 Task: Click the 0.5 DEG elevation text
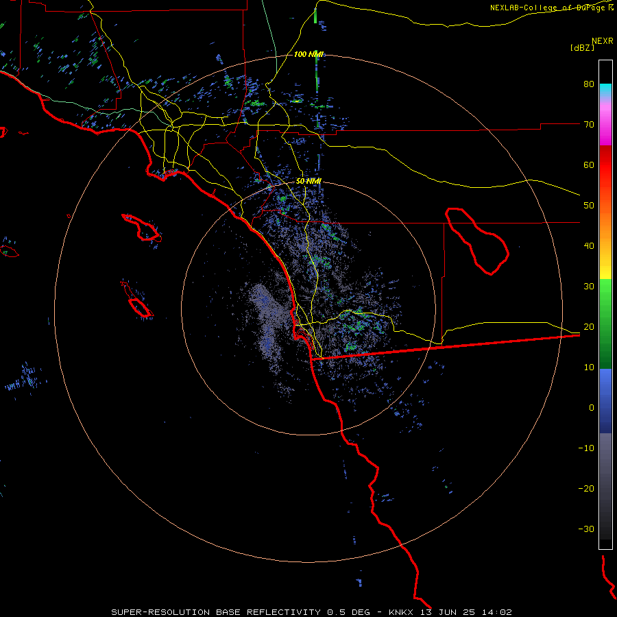(x=349, y=612)
